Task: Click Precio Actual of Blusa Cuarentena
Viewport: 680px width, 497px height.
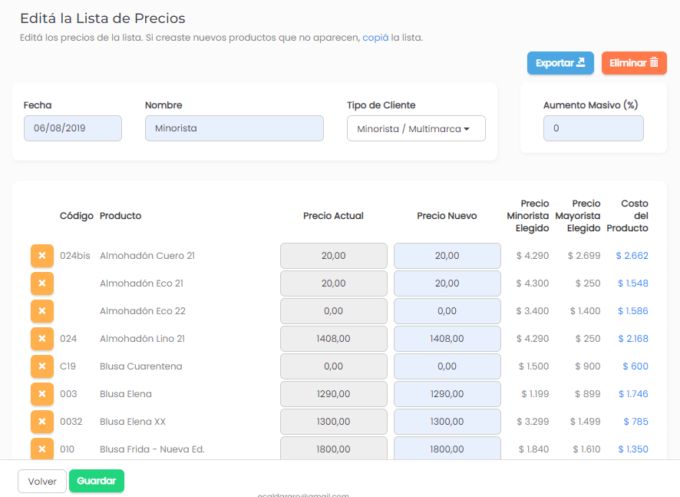Action: (334, 366)
